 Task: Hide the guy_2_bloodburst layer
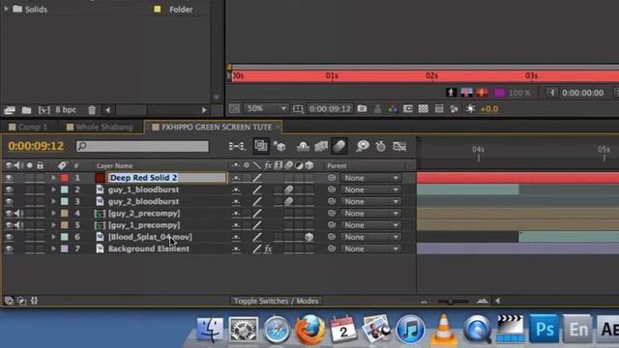[9, 202]
